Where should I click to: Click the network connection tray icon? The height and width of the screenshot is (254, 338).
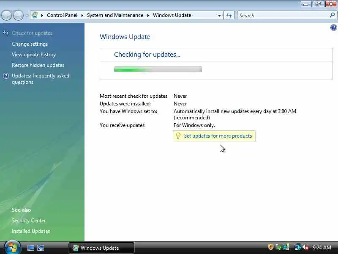tap(298, 247)
